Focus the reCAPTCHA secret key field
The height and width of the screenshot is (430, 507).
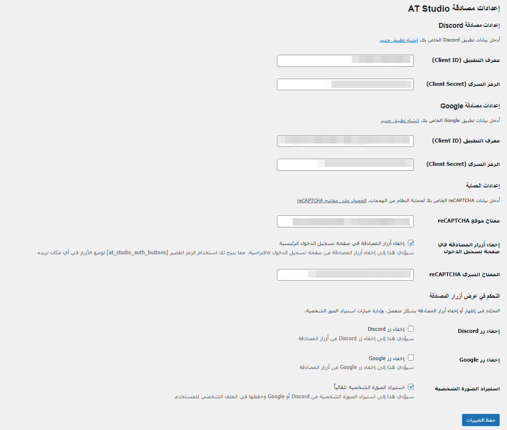[x=345, y=275]
